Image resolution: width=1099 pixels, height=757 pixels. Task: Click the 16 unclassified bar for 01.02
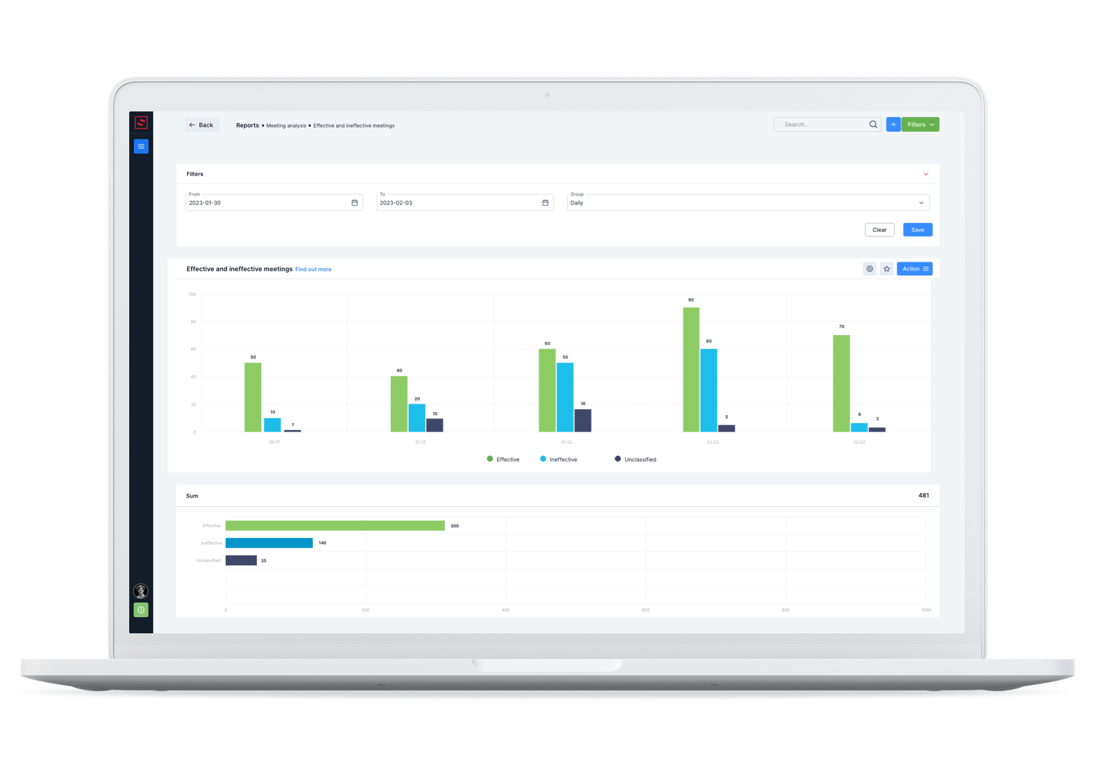[x=583, y=421]
